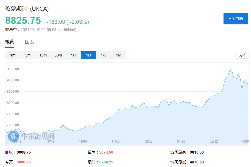Click the 52周最高 value 9615.50
Viewport: 251px width, 167px height.
click(197, 152)
